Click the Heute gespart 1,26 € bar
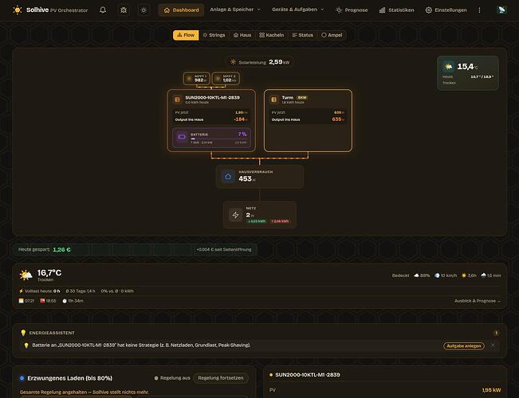519x398 pixels. 135,250
